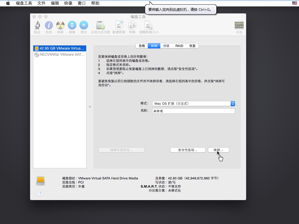Screen dimensions: 299x224
Task: Select NECVMWar VMware SATA optical drive
Action: (x=60, y=55)
